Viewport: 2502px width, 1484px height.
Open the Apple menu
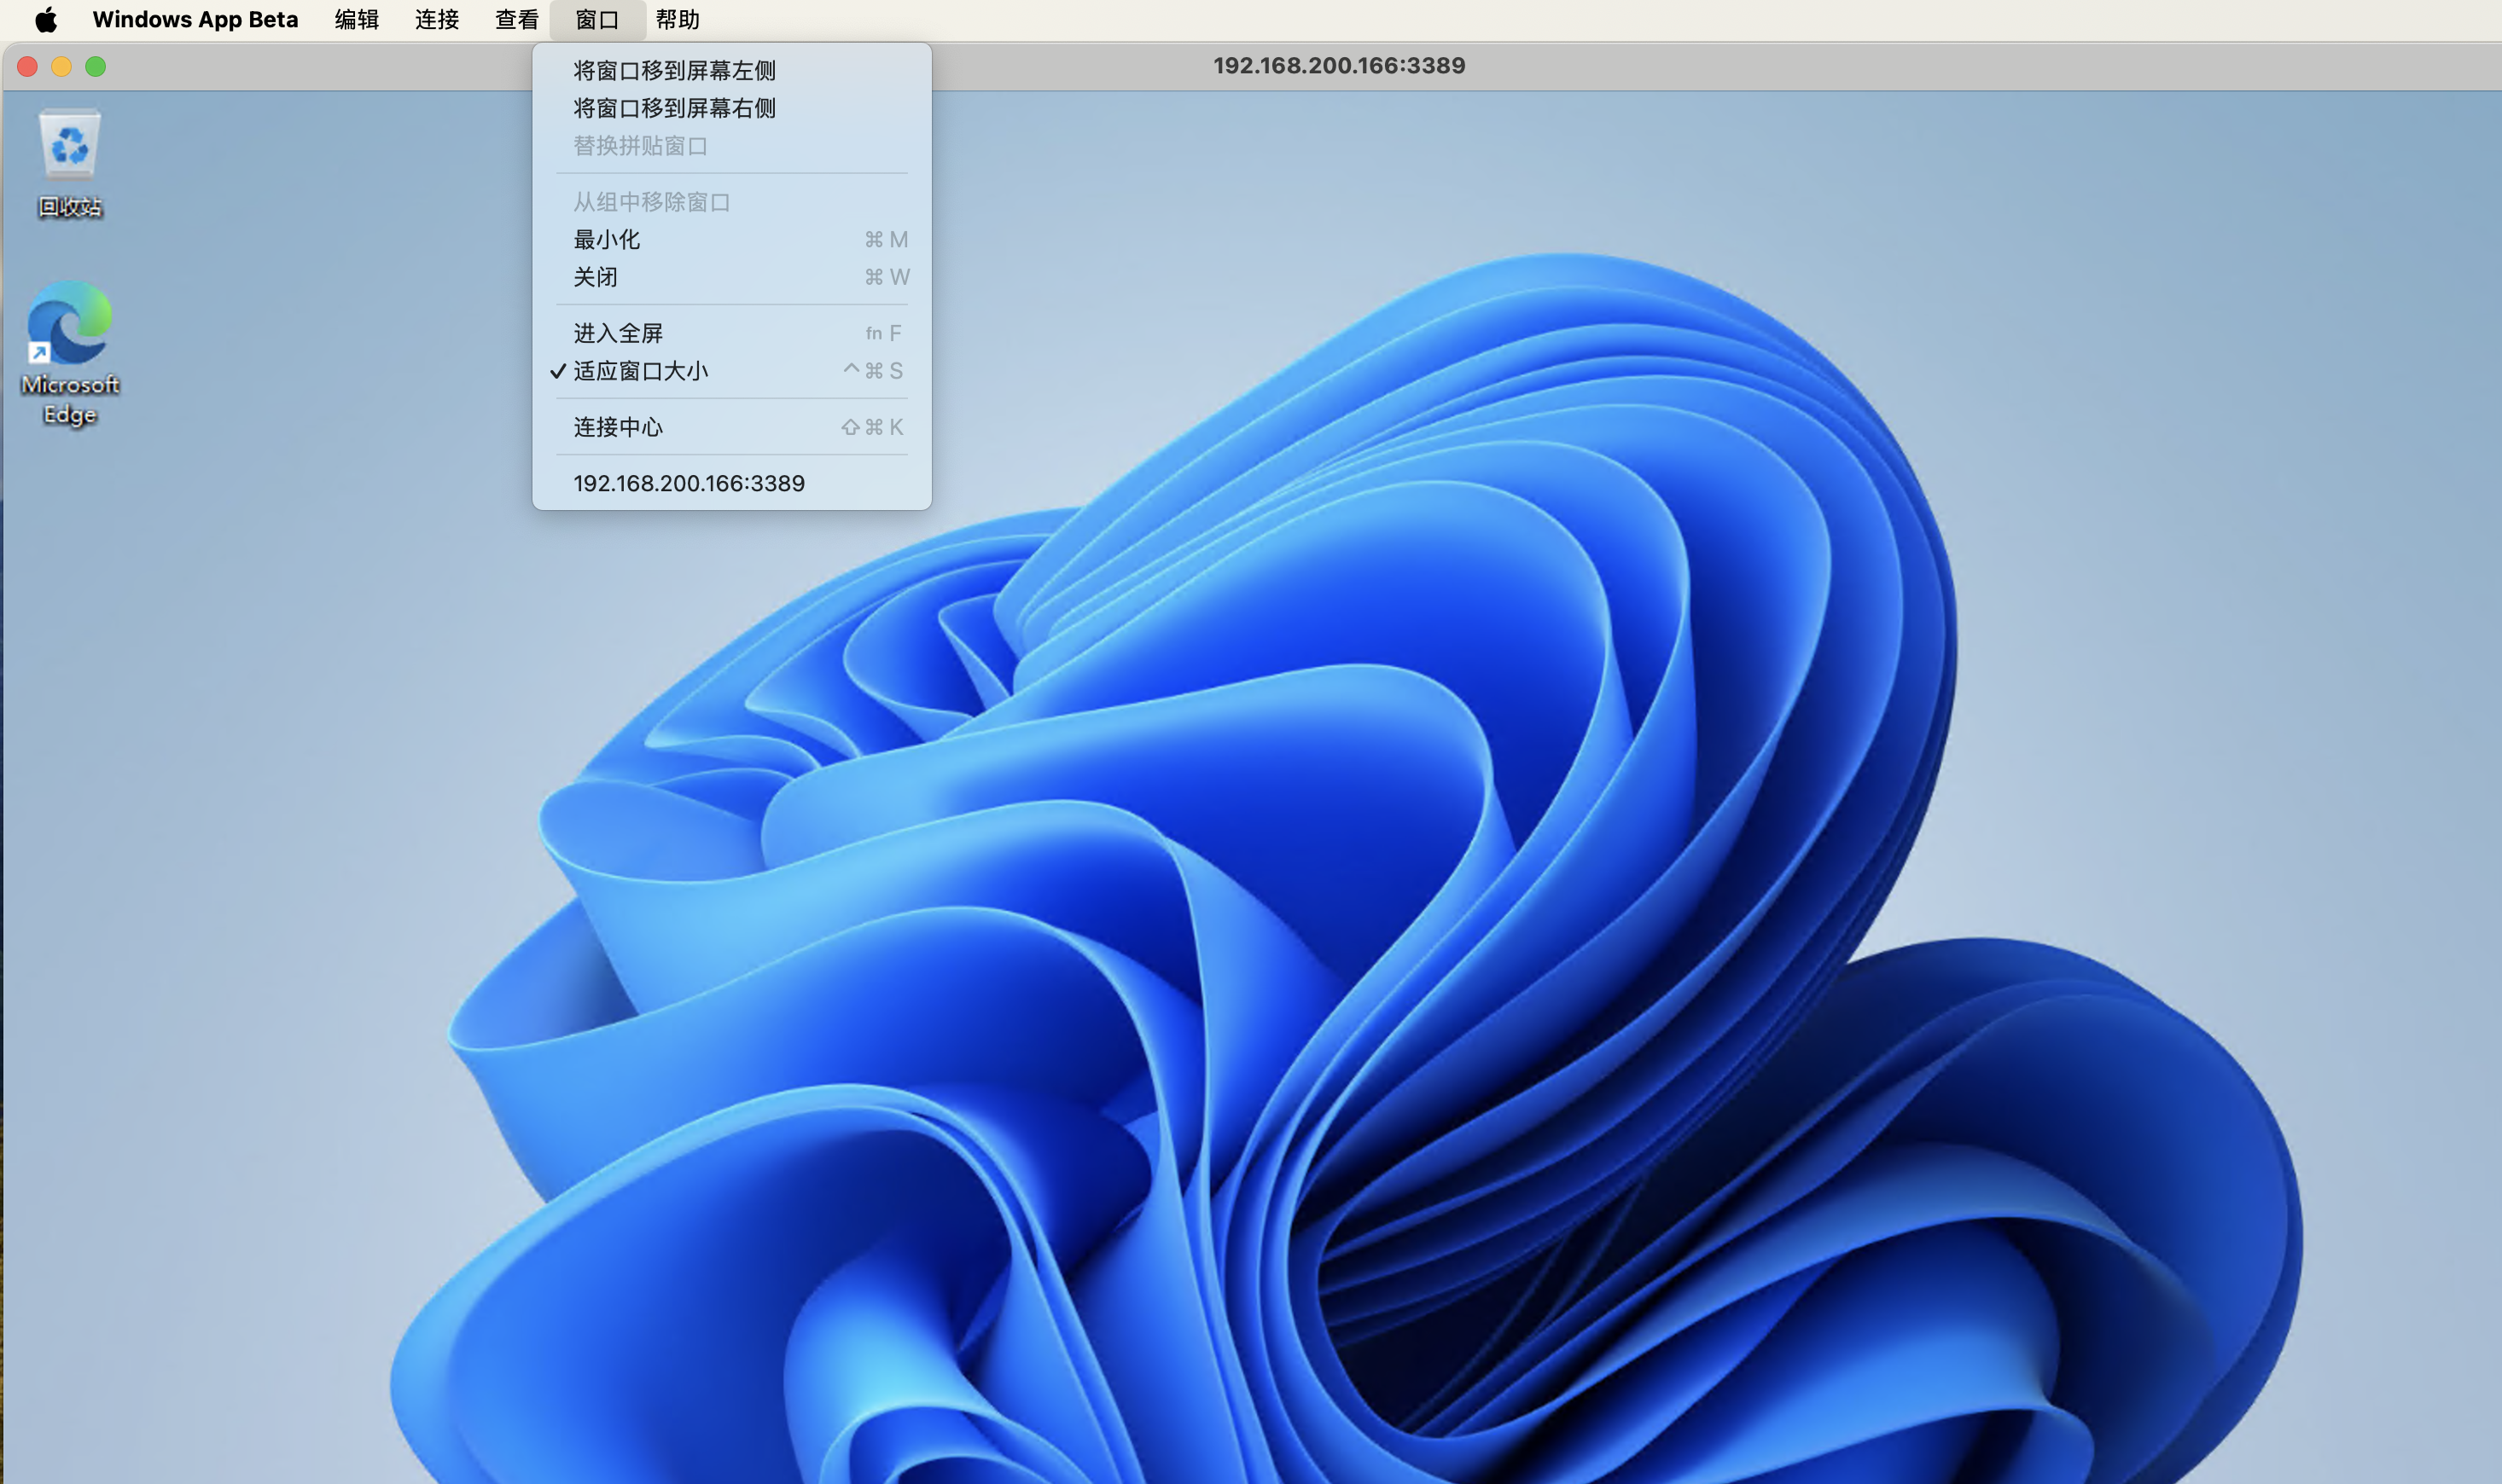44,19
